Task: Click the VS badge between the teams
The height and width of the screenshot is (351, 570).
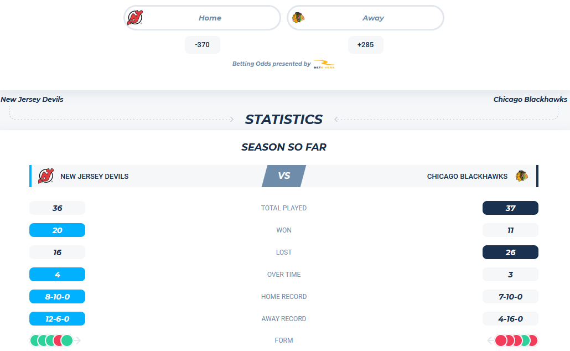Action: pos(284,176)
